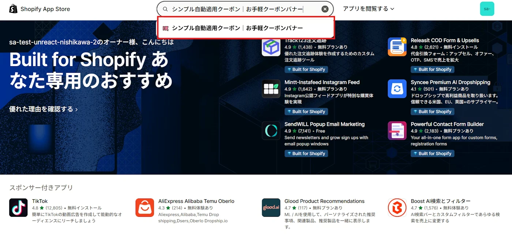The height and width of the screenshot is (238, 512).
Task: Clear the search field with the X icon
Action: click(325, 9)
